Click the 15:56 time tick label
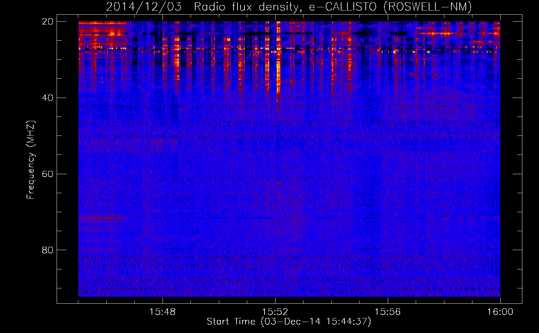 coord(388,312)
